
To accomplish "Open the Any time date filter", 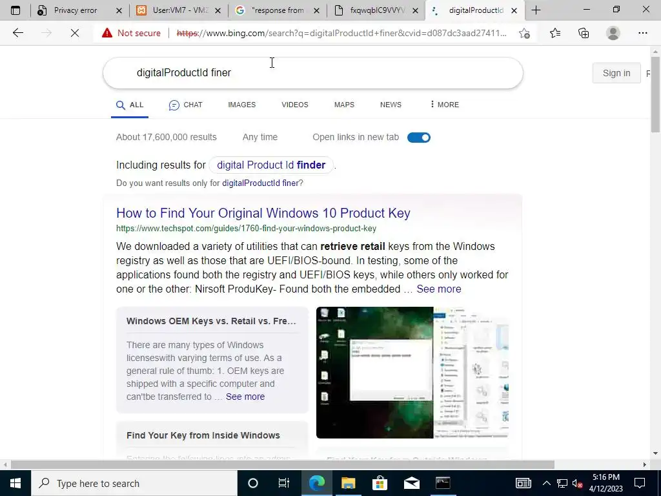I will point(259,137).
